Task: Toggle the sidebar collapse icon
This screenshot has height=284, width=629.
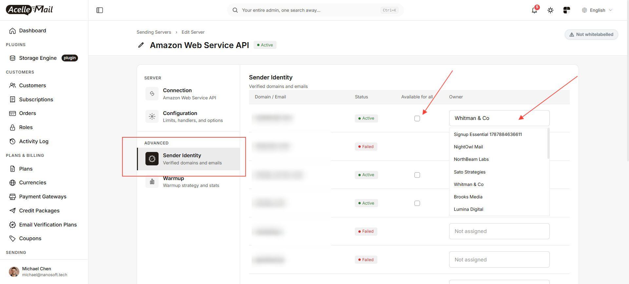Action: (x=100, y=10)
